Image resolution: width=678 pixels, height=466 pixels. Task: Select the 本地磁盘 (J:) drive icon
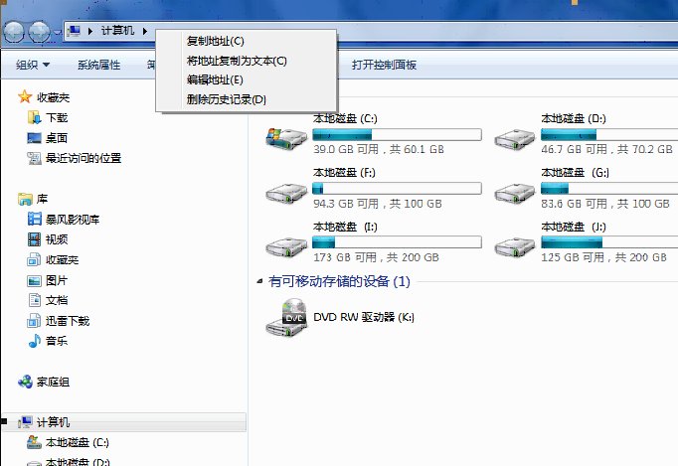tap(515, 247)
